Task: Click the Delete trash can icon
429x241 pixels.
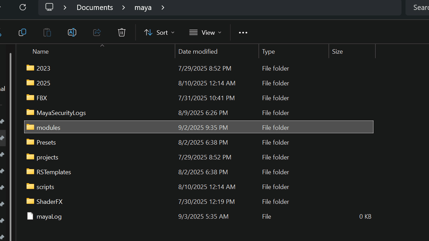Action: [x=122, y=32]
